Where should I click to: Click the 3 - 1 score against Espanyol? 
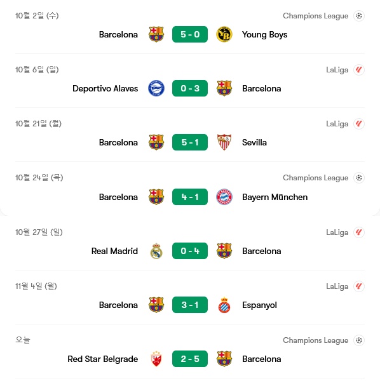190,305
